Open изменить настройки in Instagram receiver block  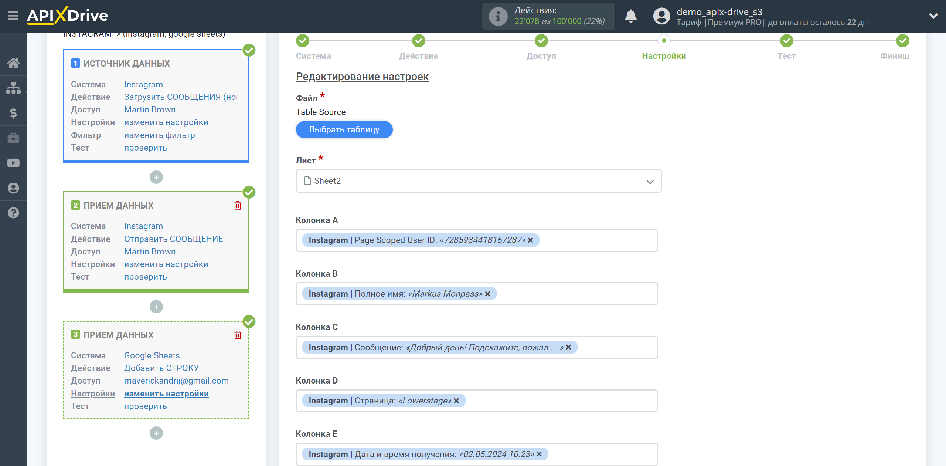coord(166,264)
